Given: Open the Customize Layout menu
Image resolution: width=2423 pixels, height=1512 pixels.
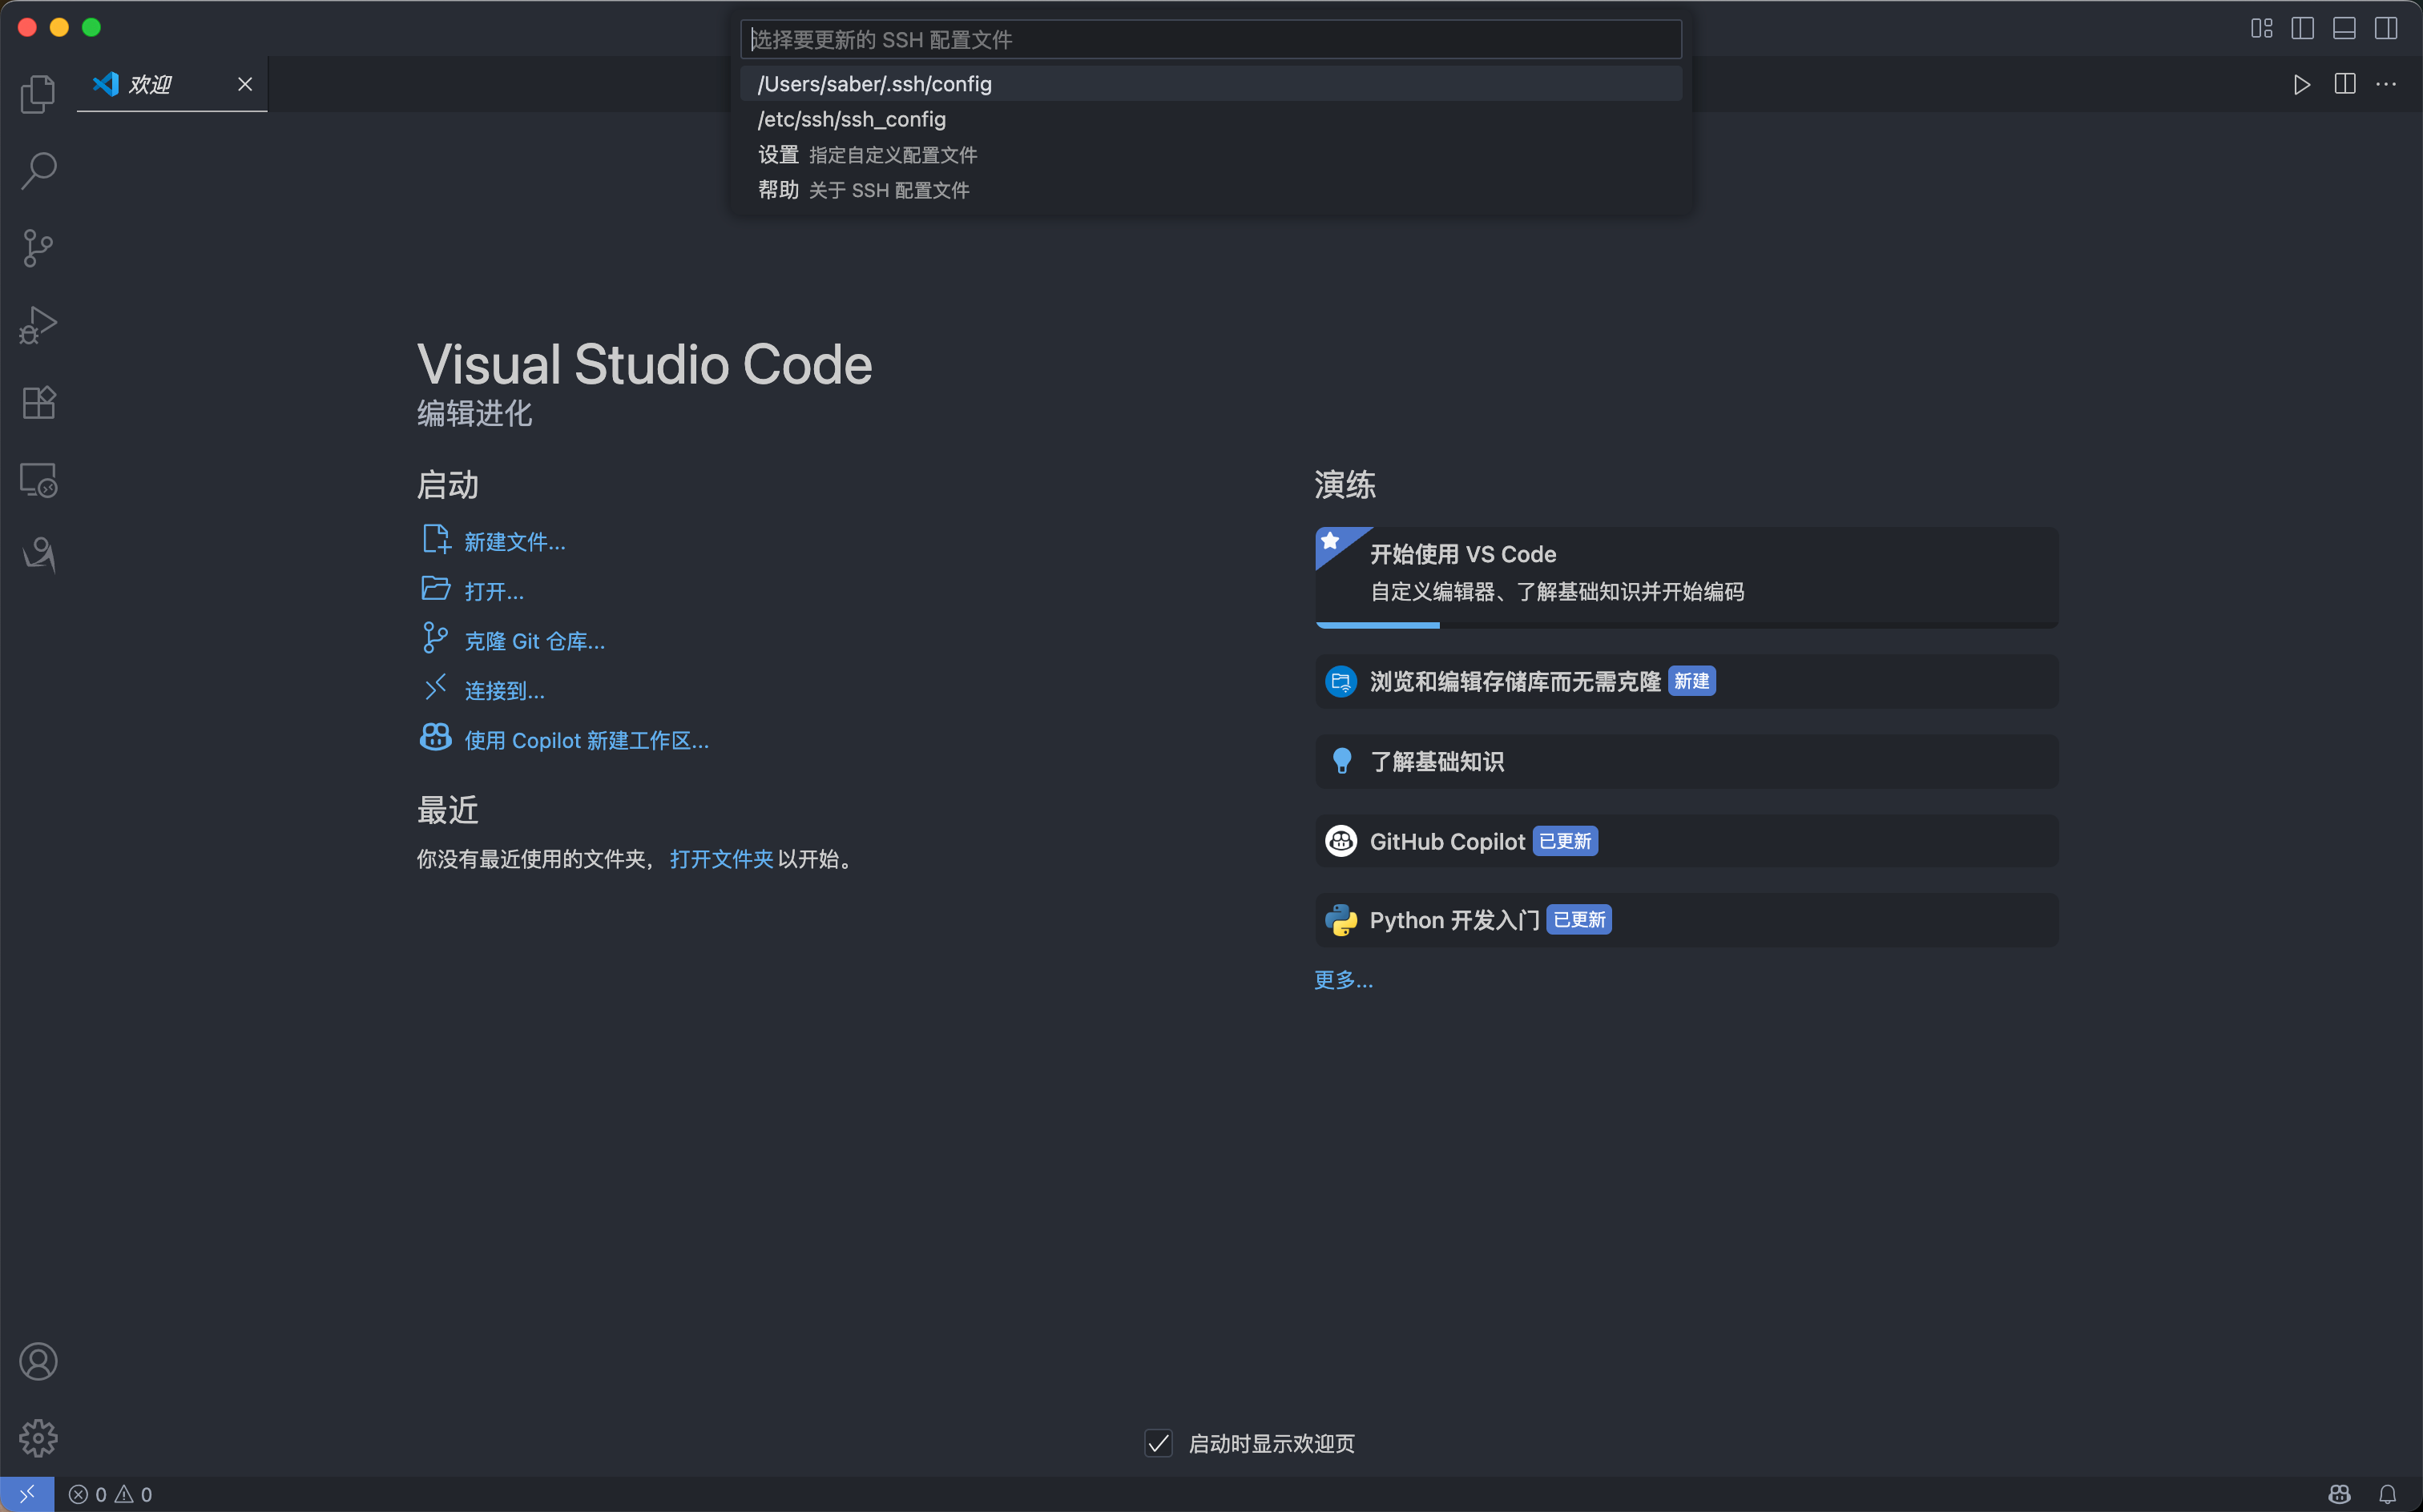Looking at the screenshot, I should coord(2261,28).
